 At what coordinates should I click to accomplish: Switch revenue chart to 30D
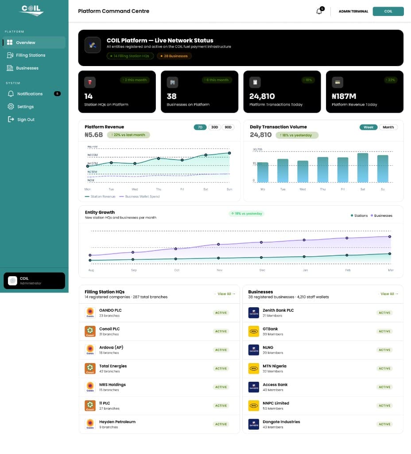214,127
